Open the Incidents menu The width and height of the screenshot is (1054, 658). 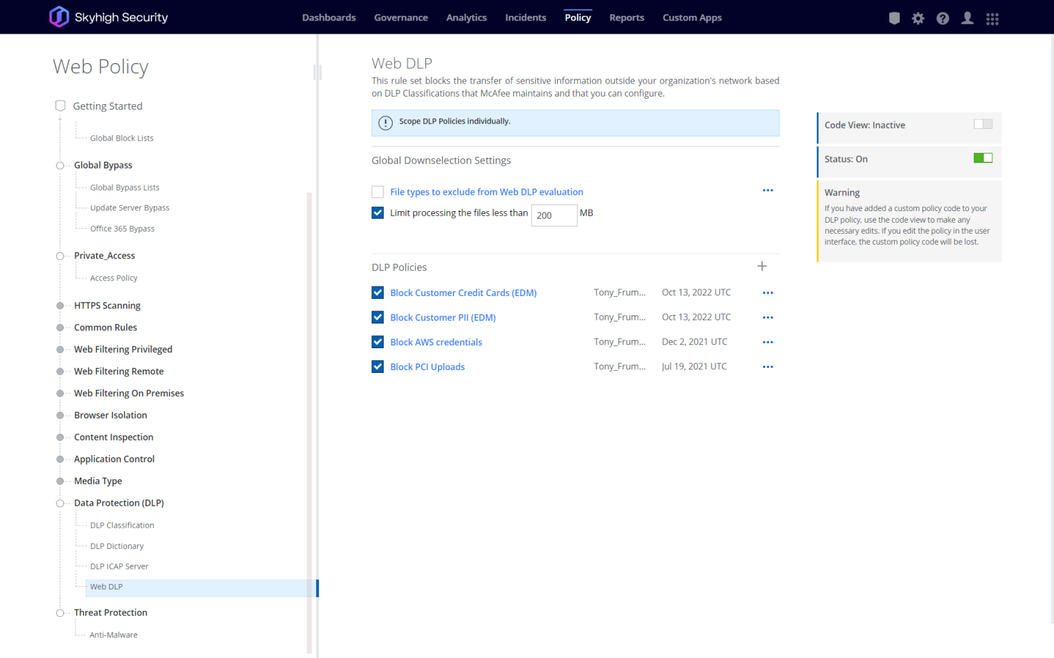click(x=526, y=18)
